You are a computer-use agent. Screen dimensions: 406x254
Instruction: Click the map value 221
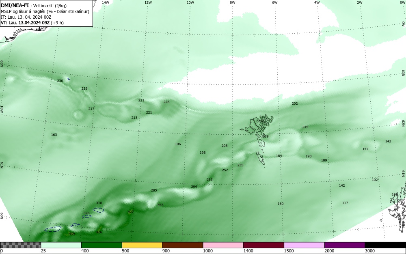(149, 112)
